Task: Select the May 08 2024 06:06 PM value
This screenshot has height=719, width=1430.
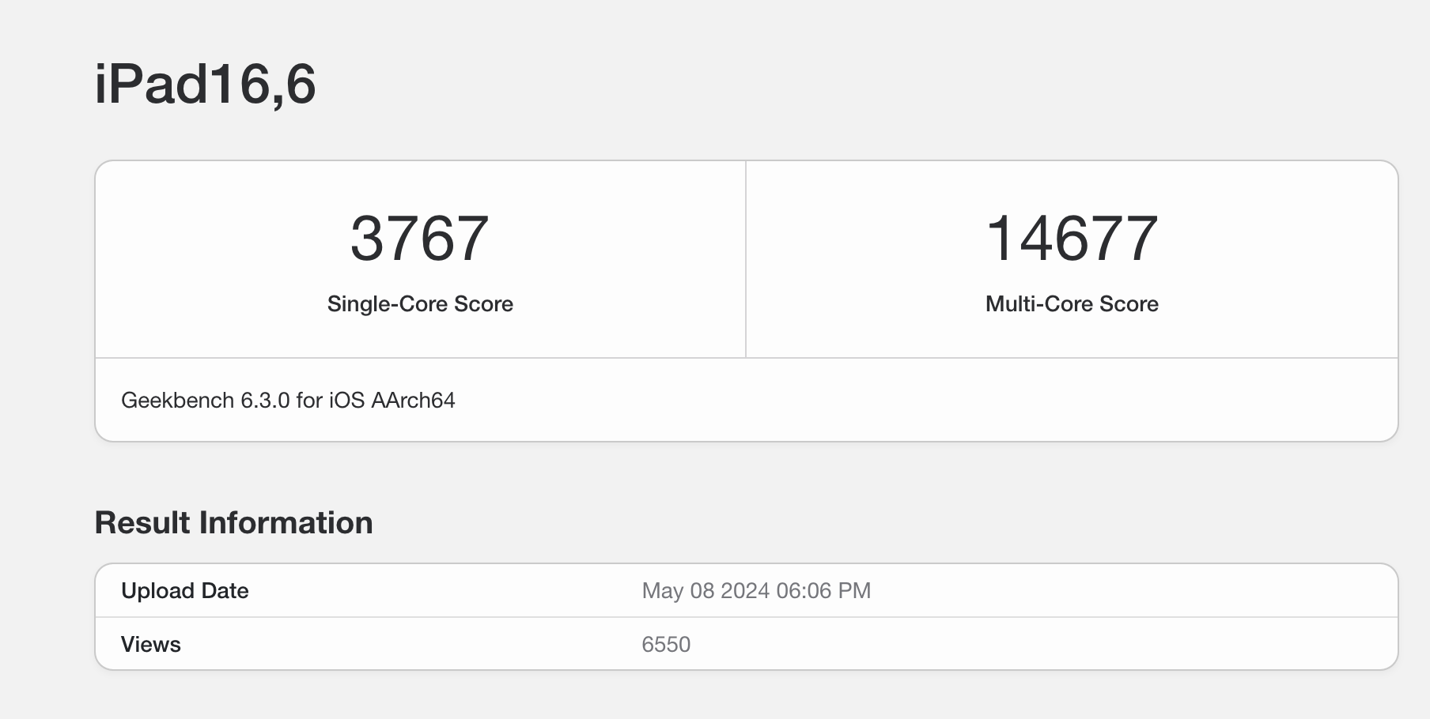Action: [x=756, y=591]
